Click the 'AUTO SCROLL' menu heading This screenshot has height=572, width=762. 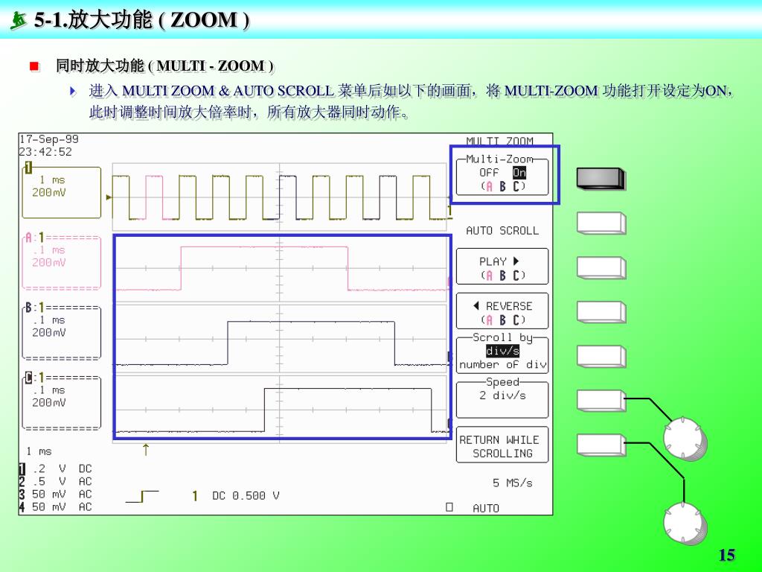[x=502, y=231]
